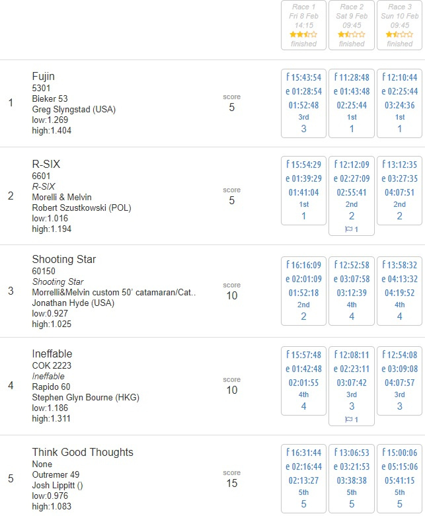Open R-SIX's Race 3 result card

[400, 190]
